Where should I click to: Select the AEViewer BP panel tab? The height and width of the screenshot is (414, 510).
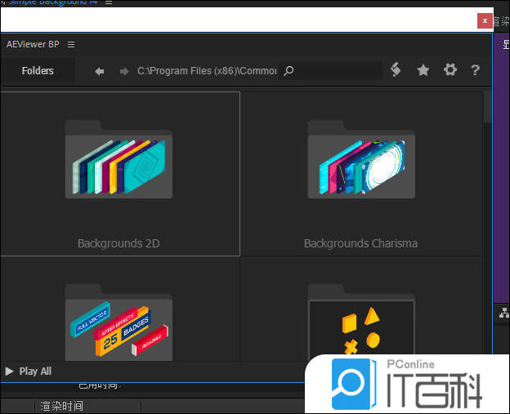click(x=33, y=45)
